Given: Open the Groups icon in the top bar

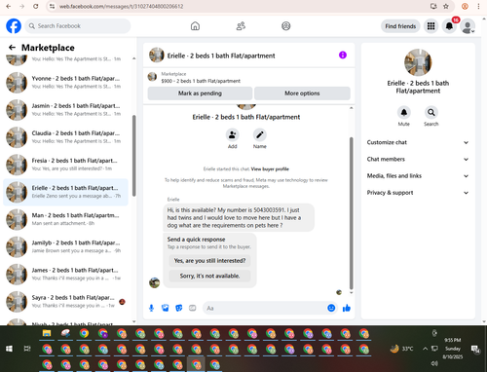Looking at the screenshot, I should pyautogui.click(x=286, y=26).
